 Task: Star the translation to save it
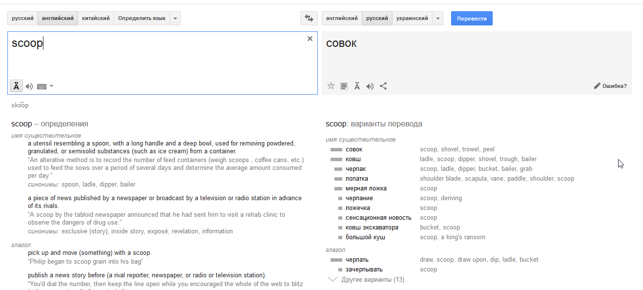[331, 86]
